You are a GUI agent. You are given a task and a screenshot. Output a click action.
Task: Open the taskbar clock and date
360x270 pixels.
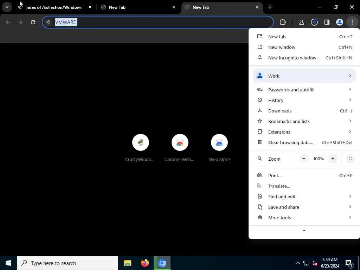pyautogui.click(x=330, y=263)
